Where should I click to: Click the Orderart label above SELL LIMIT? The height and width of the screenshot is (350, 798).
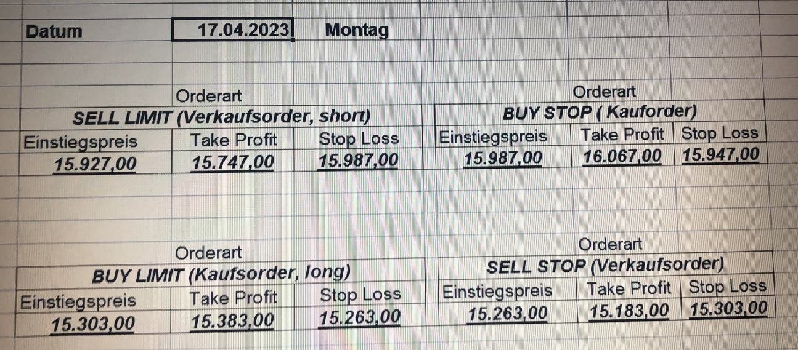tap(210, 96)
